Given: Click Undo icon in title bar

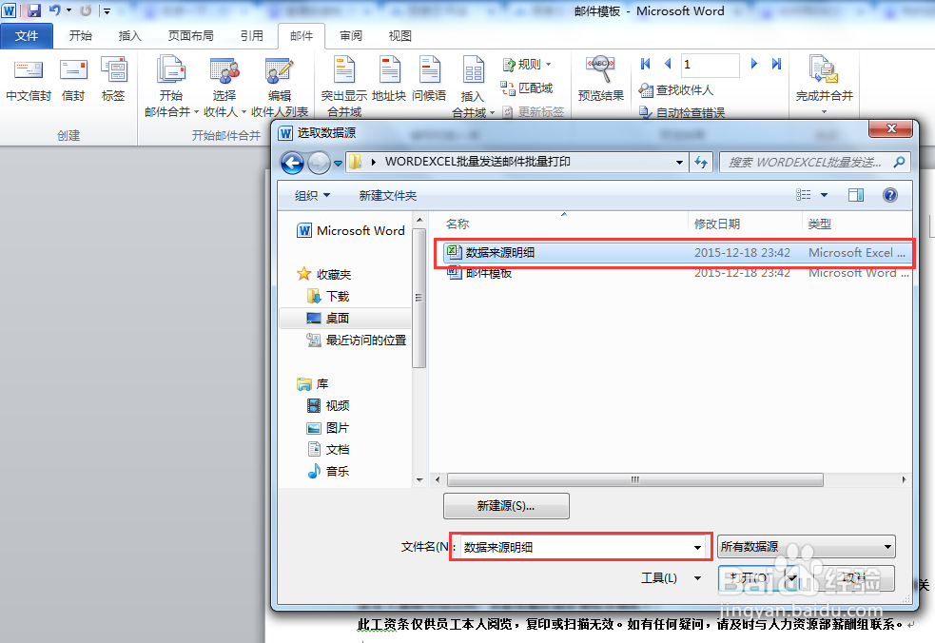Looking at the screenshot, I should pyautogui.click(x=54, y=10).
